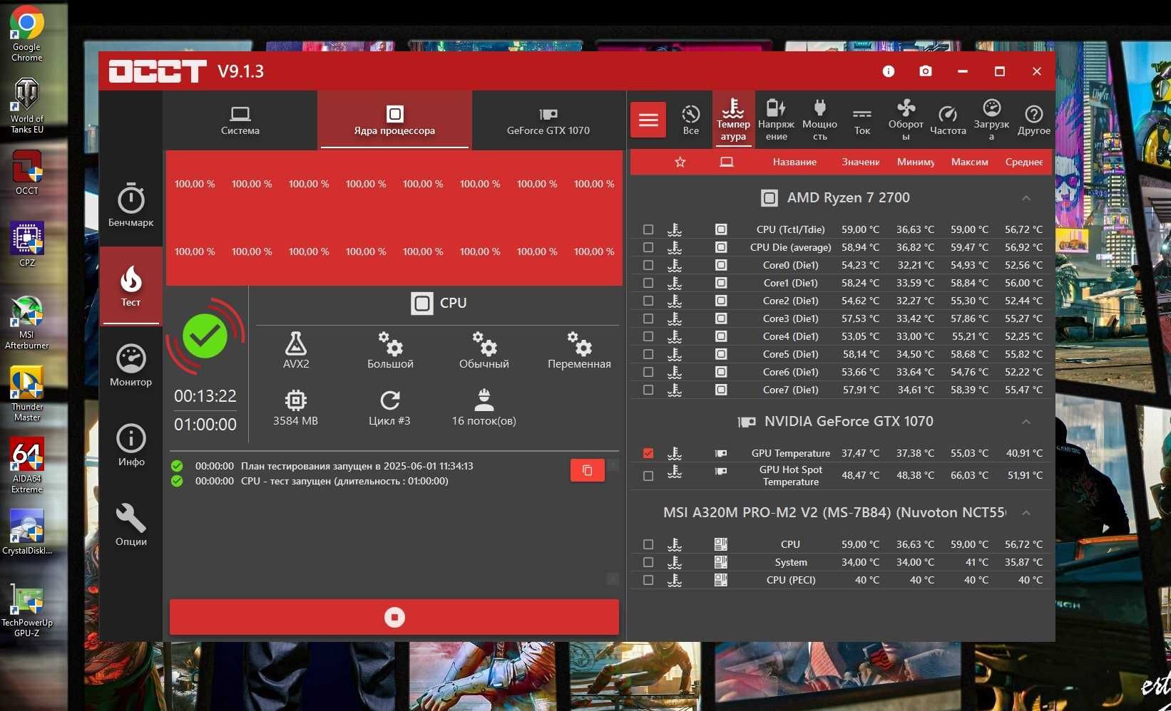Screen dimensions: 1171x711
Task: Click the 00:13:22 elapsed time value
Action: [x=205, y=396]
